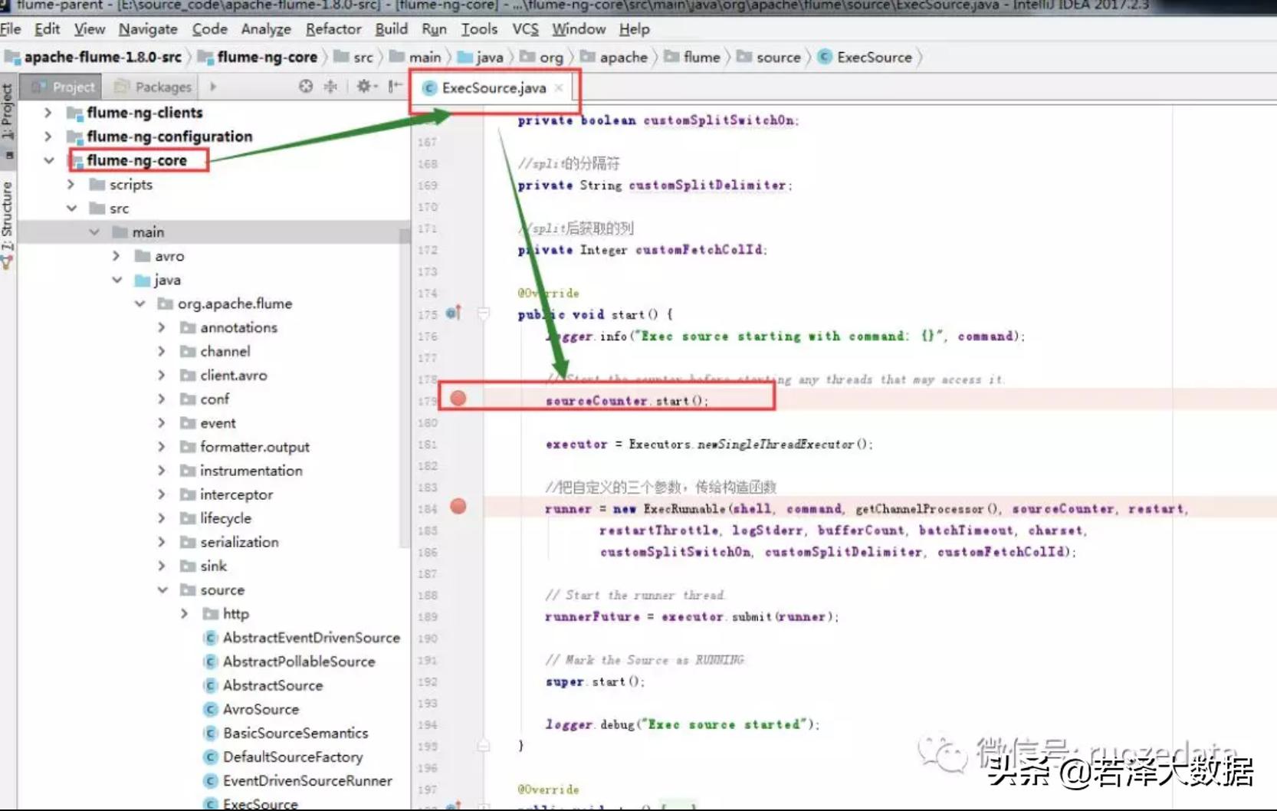Click the arrow for more Project view tabs
This screenshot has height=811, width=1277.
click(213, 87)
